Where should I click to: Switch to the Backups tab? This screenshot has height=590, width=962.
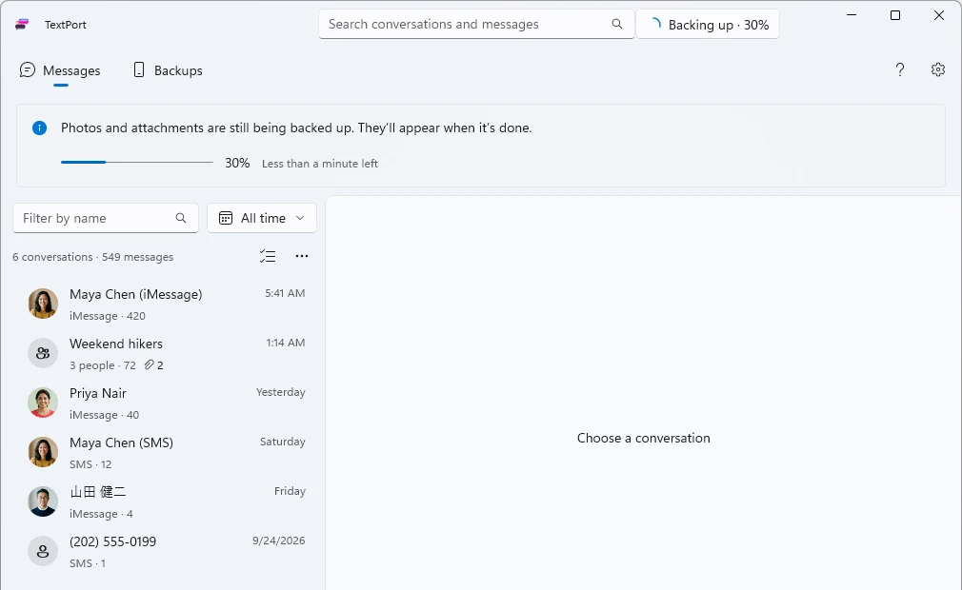pyautogui.click(x=168, y=70)
